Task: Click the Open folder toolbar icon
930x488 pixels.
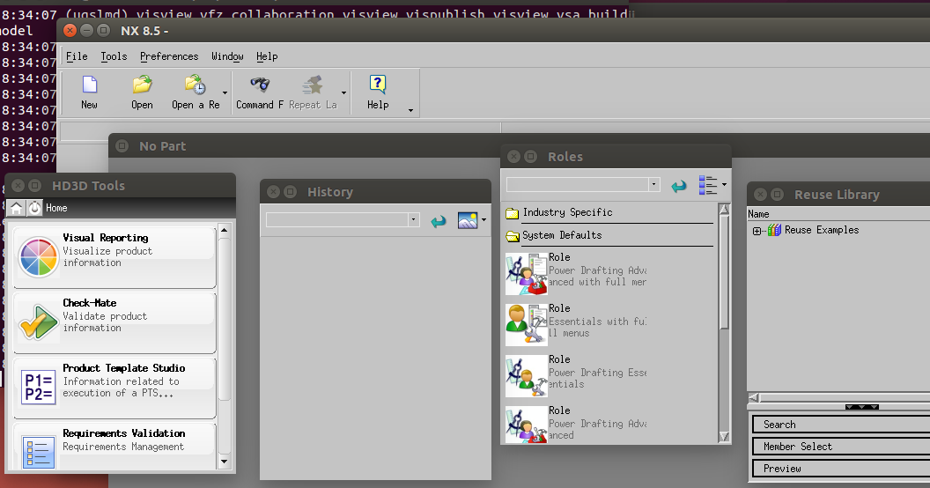Action: 143,85
